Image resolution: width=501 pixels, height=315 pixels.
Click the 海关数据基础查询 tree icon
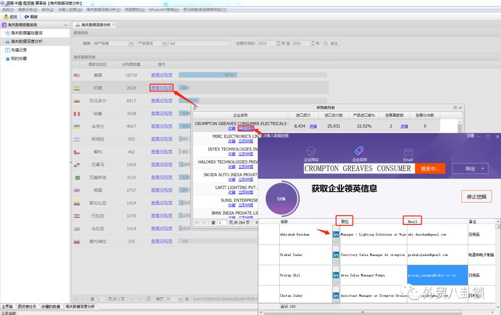pos(8,33)
